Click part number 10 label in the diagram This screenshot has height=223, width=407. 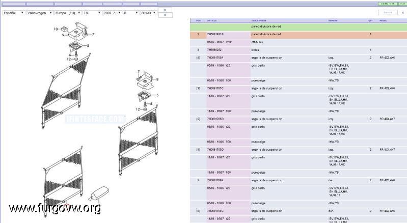point(56,29)
